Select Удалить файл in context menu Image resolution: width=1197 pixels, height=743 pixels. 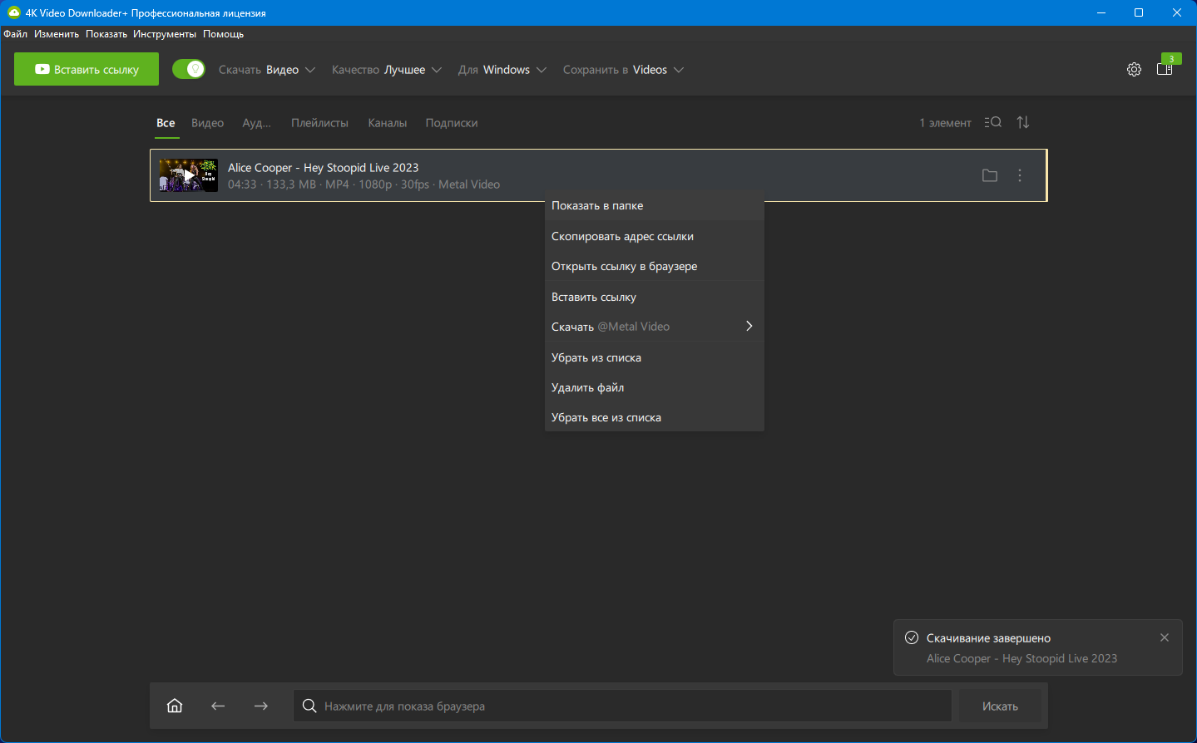point(587,387)
